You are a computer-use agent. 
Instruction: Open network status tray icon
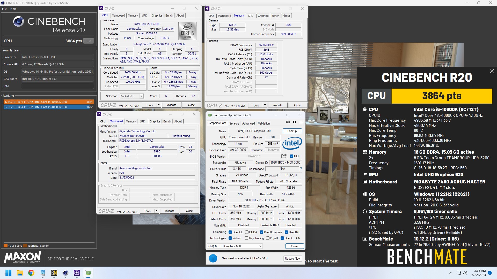[x=459, y=273]
